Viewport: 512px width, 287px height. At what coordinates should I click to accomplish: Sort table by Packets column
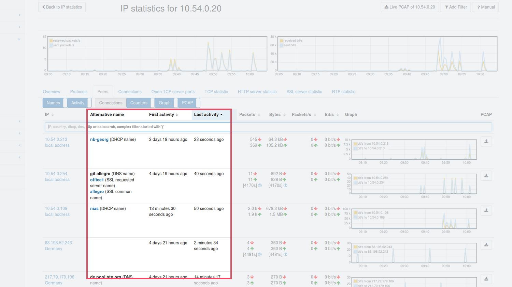[250, 115]
